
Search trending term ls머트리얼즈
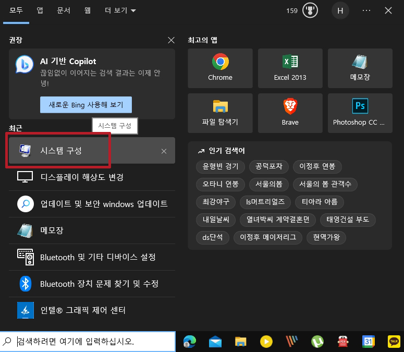click(x=265, y=202)
